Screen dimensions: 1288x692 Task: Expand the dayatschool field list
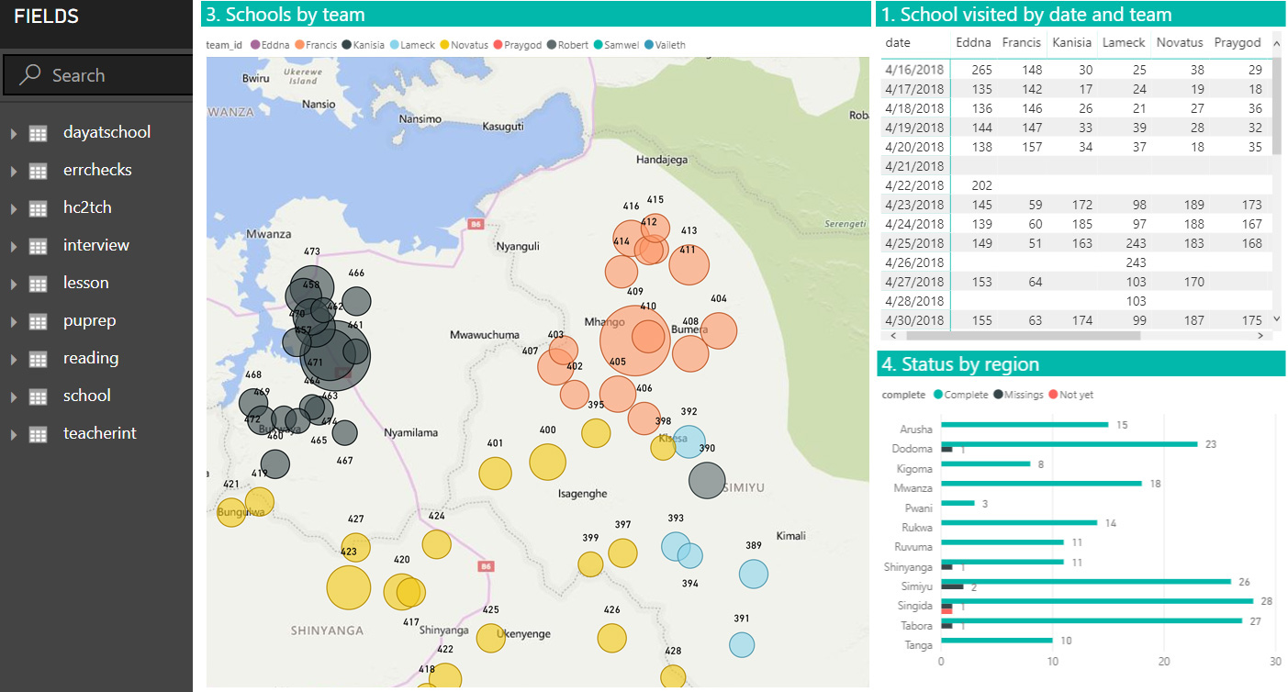pos(14,134)
